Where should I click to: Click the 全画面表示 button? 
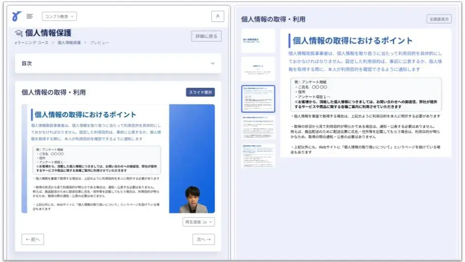pos(439,19)
